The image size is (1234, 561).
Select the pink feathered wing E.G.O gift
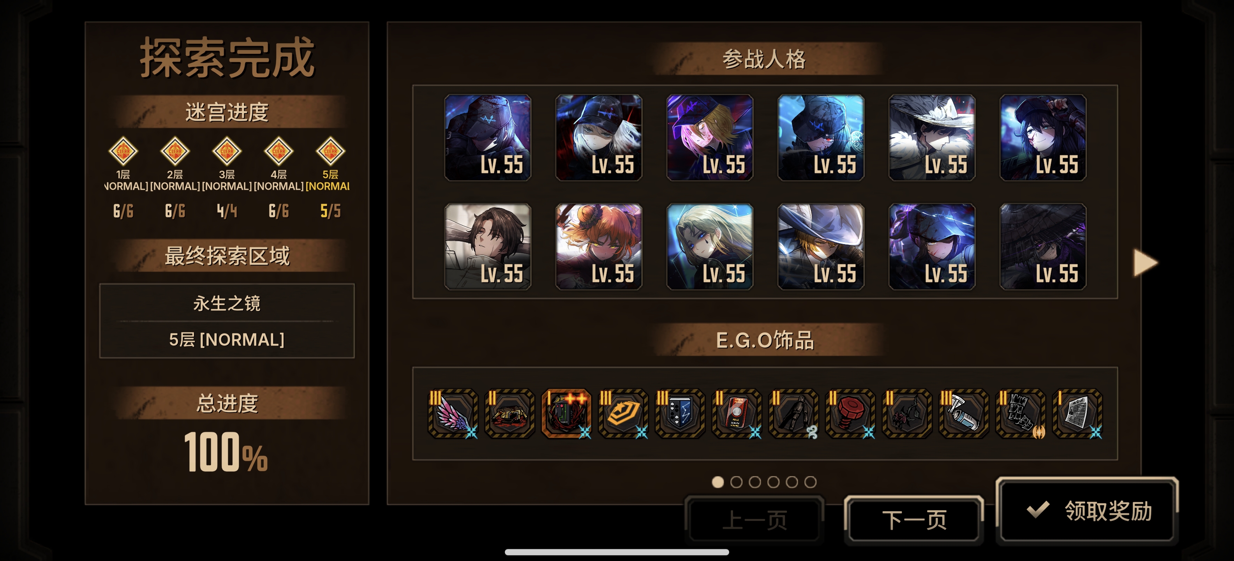(x=453, y=413)
